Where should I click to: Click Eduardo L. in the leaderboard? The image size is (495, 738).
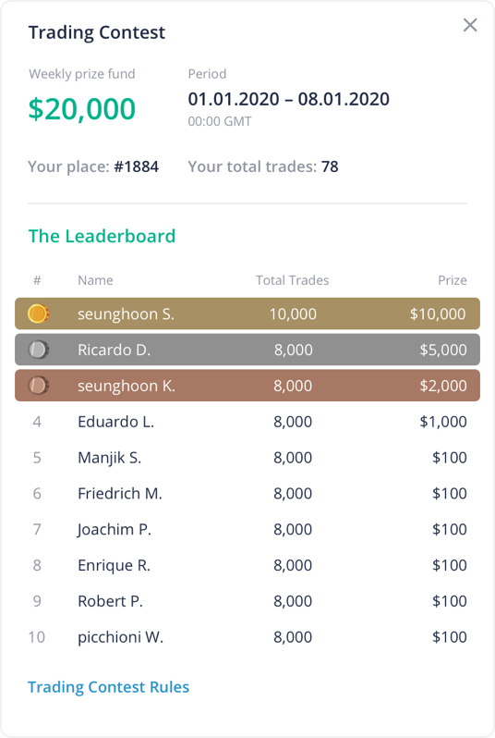[x=115, y=421]
